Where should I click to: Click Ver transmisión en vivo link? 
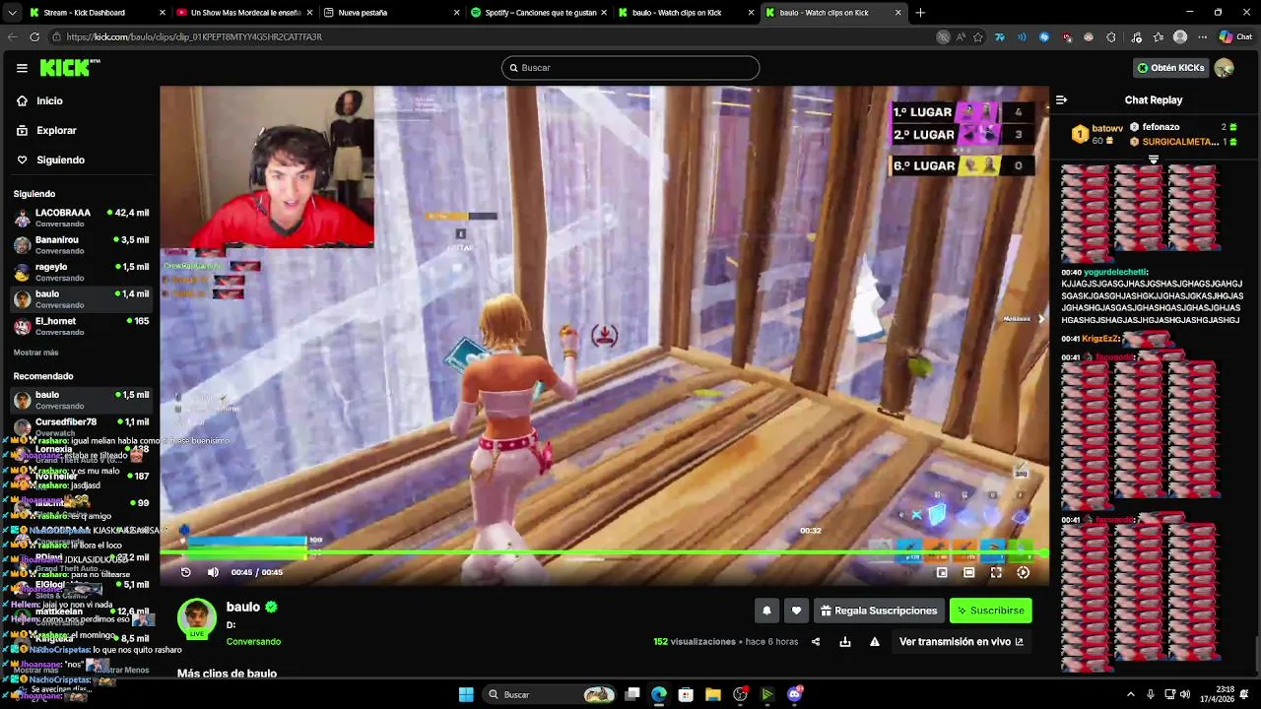point(961,642)
